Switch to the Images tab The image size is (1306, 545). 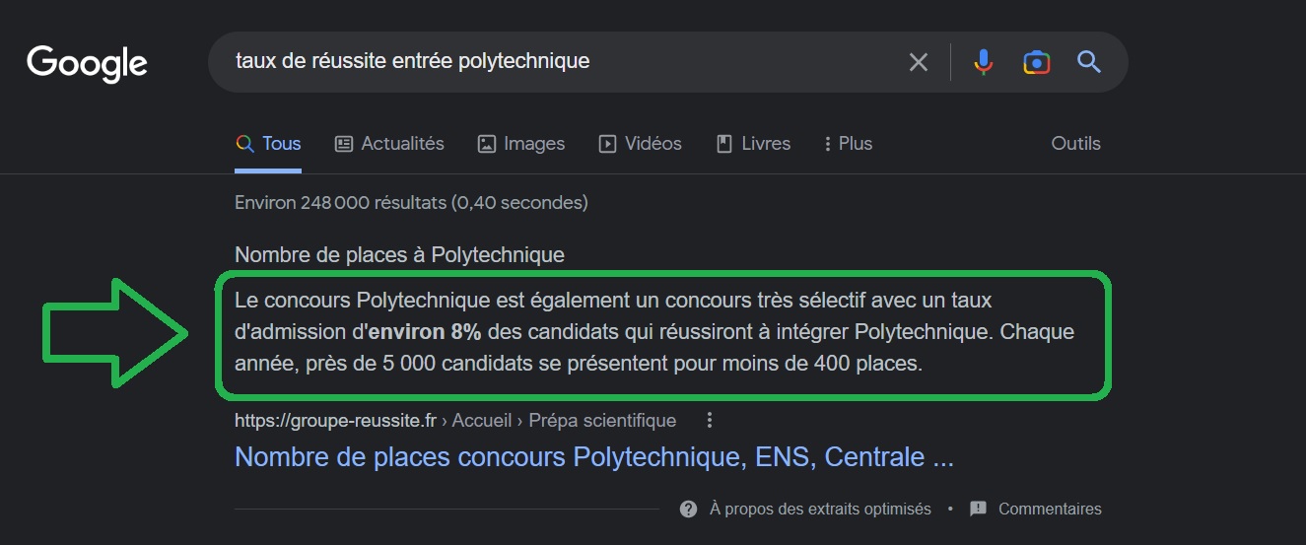(520, 144)
